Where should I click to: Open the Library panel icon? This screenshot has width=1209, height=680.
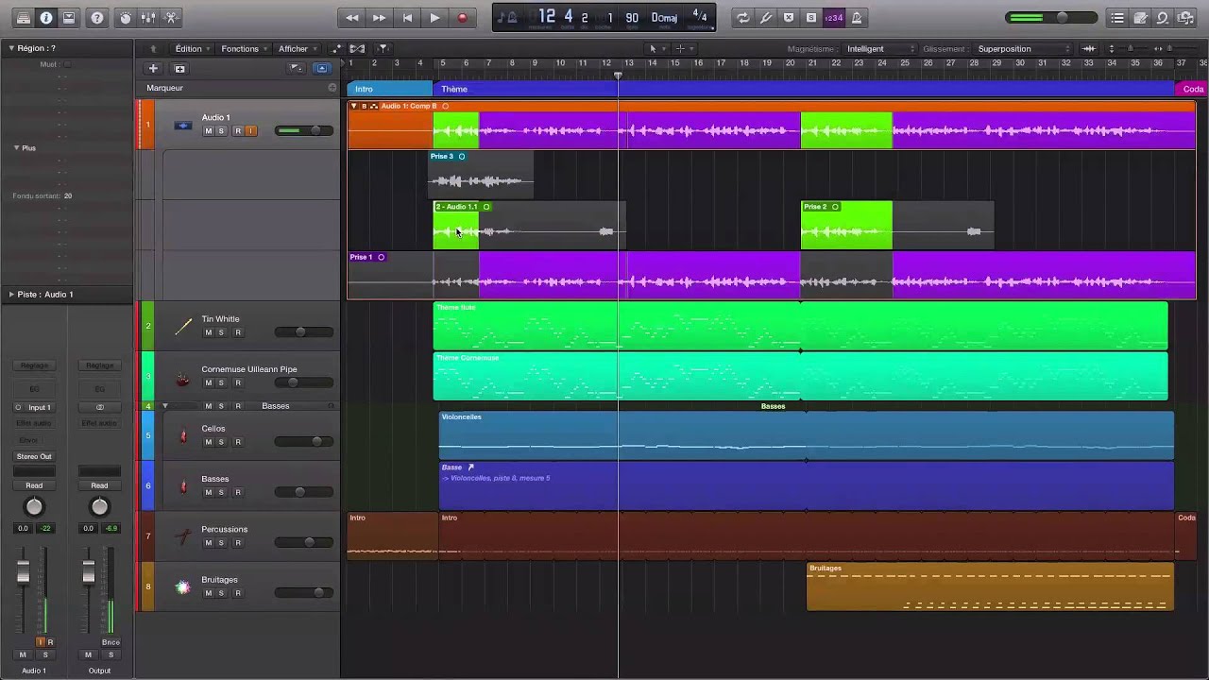pos(24,17)
